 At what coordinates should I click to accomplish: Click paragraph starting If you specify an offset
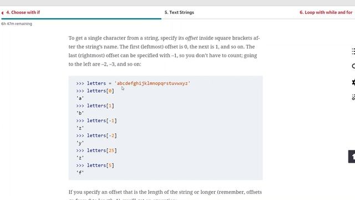[165, 194]
